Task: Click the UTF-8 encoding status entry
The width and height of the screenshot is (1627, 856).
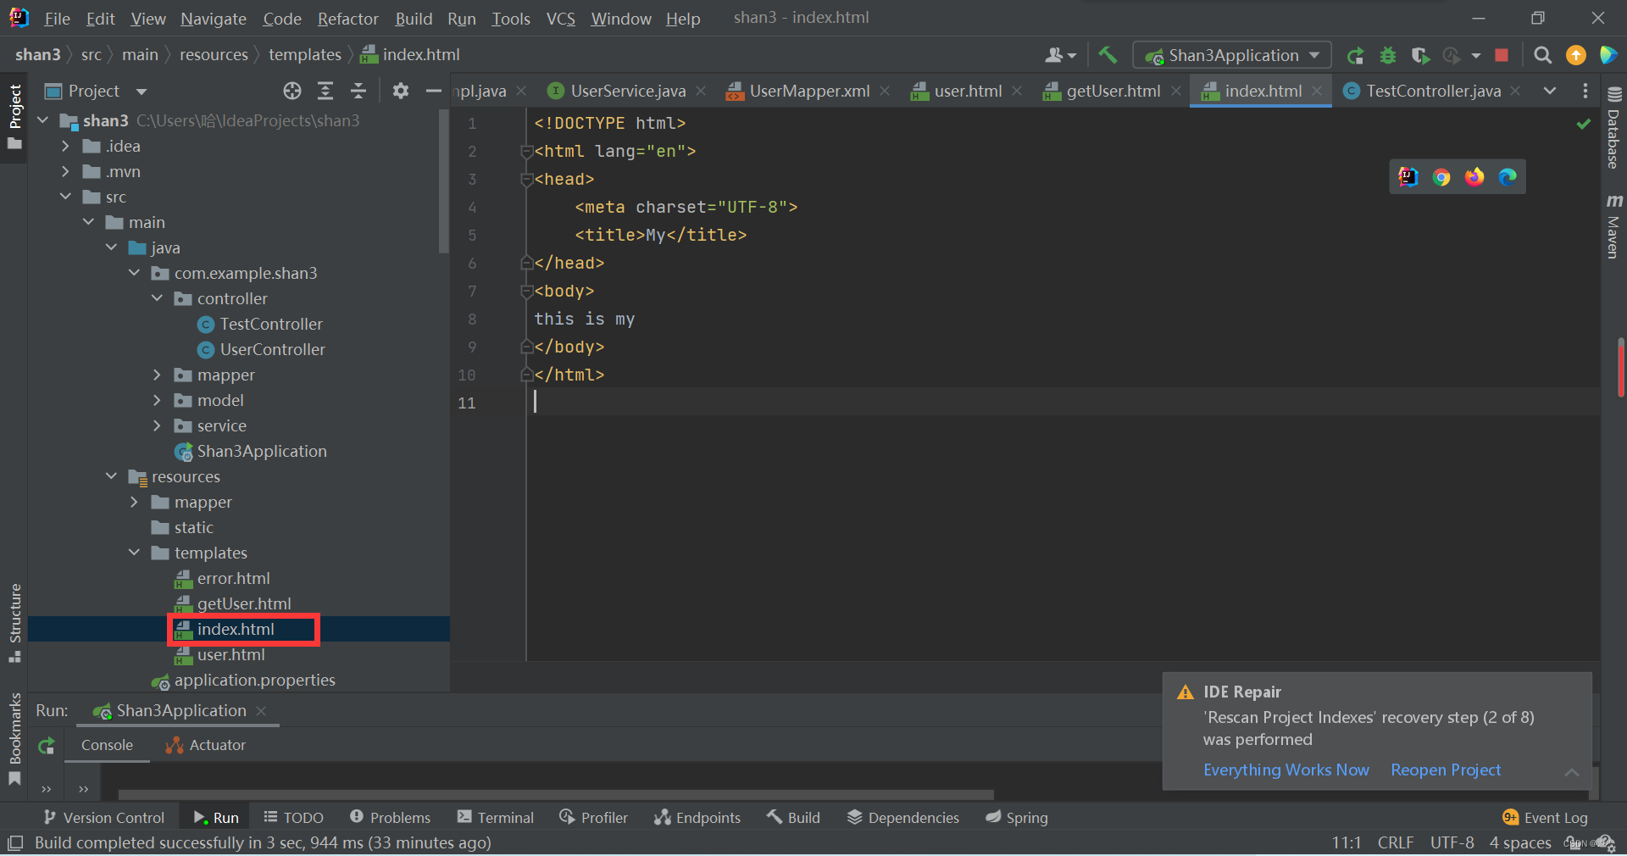Action: pyautogui.click(x=1452, y=842)
